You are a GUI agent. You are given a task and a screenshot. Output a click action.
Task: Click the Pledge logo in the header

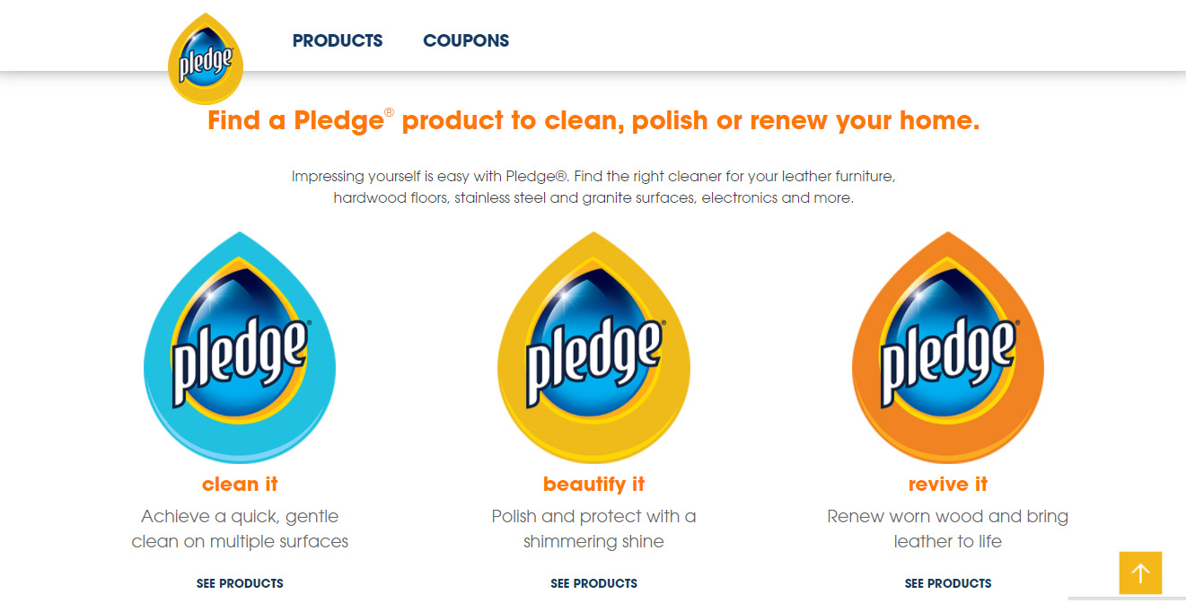coord(206,59)
